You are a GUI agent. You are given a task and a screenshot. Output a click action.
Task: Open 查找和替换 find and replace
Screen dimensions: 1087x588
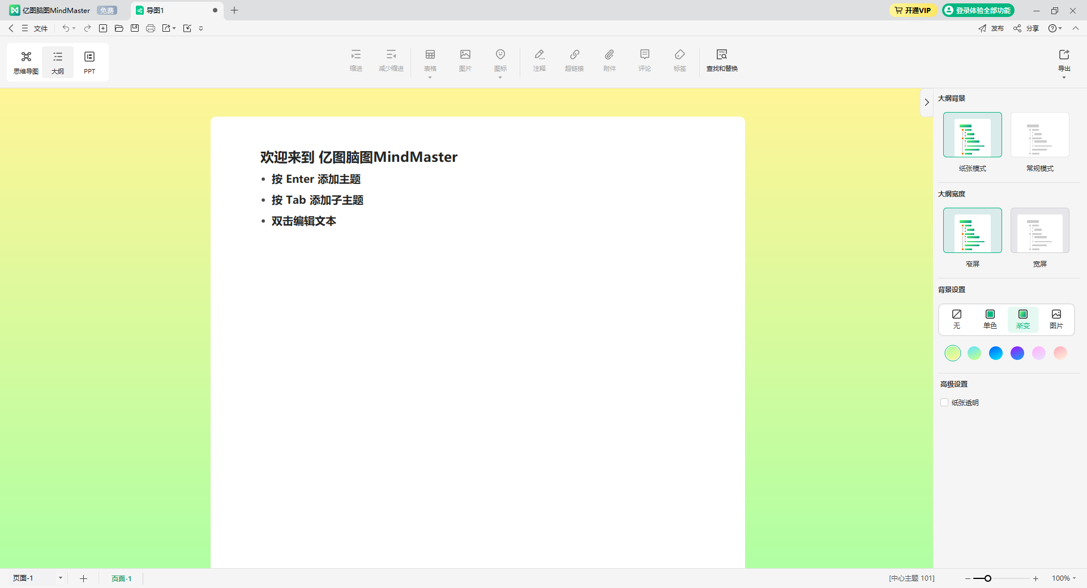(x=722, y=60)
